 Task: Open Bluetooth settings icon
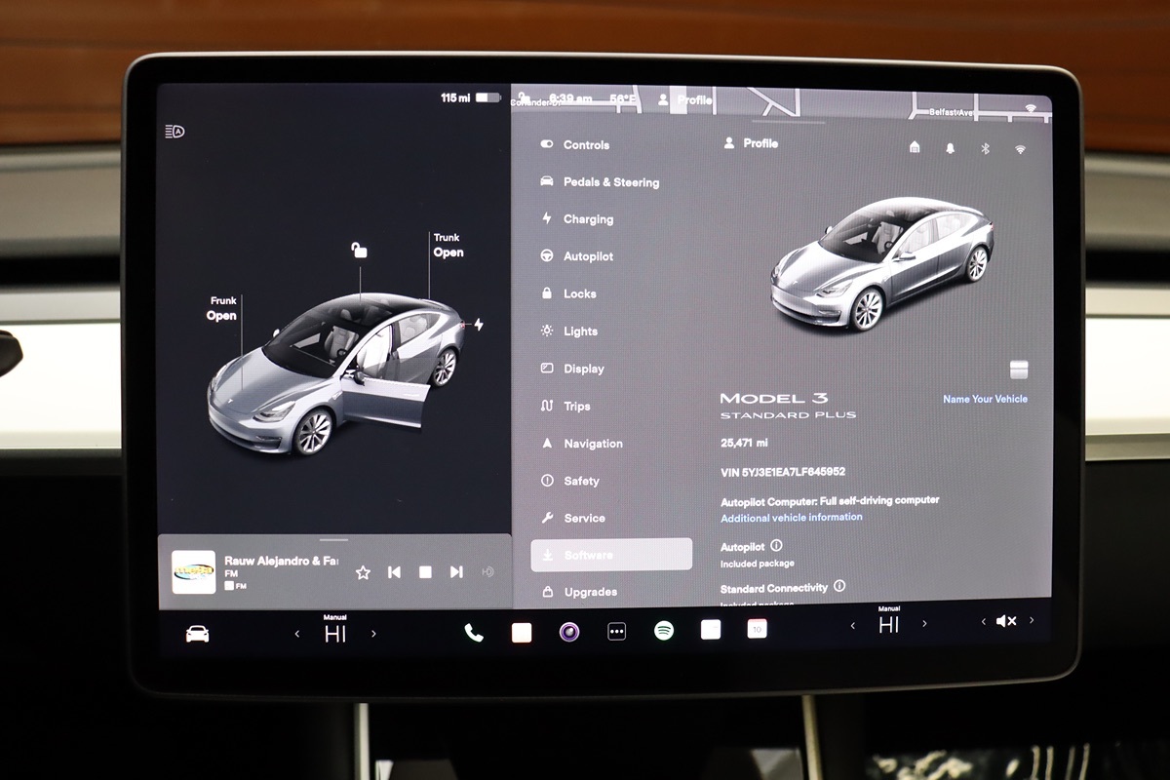coord(985,148)
